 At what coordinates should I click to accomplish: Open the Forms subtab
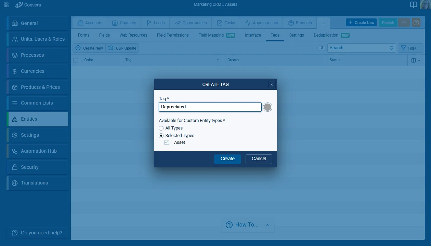tap(83, 35)
